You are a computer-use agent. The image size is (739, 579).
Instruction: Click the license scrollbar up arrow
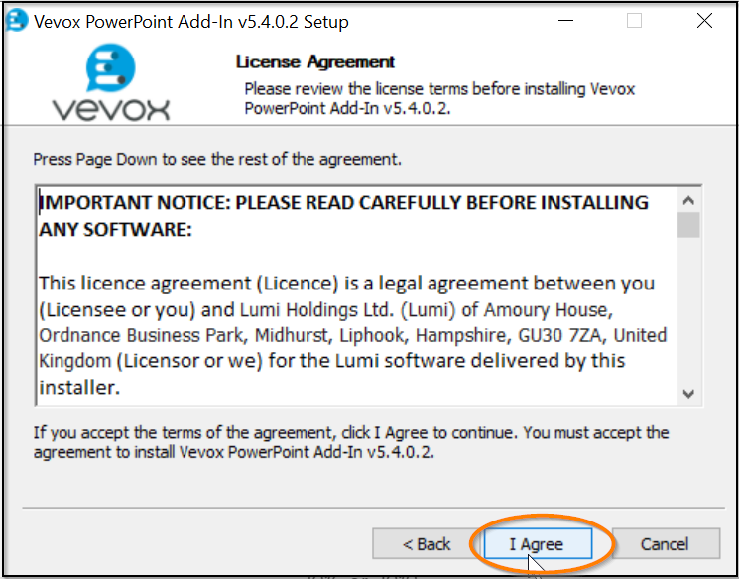point(688,201)
